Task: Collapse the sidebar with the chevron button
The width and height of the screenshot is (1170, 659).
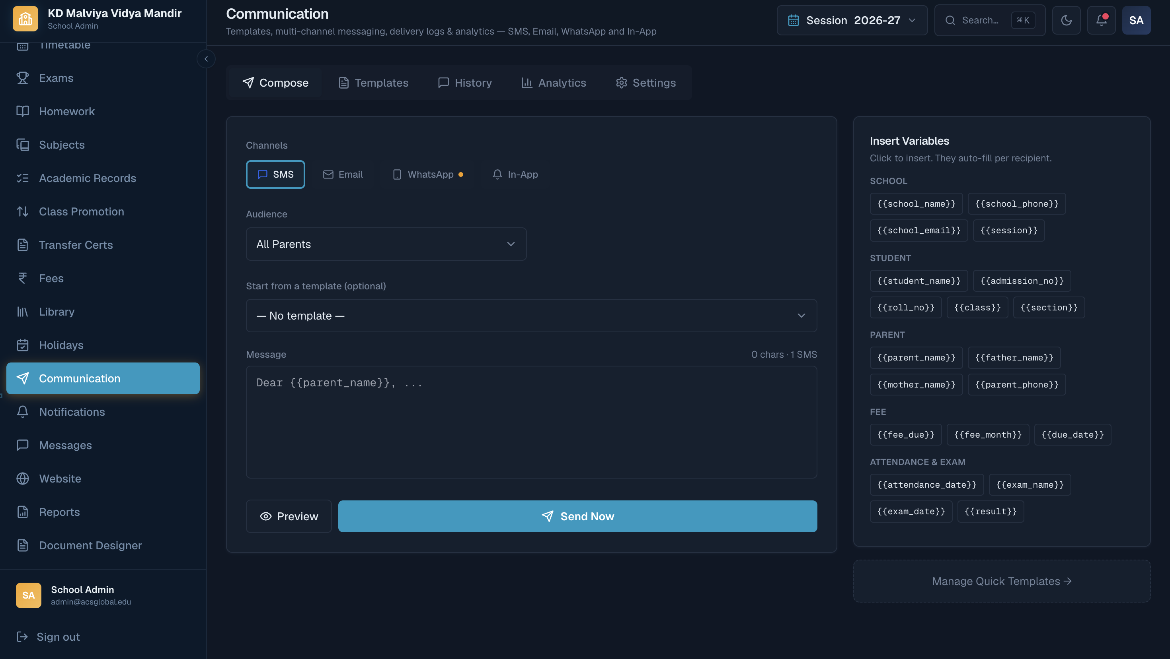Action: (x=206, y=59)
